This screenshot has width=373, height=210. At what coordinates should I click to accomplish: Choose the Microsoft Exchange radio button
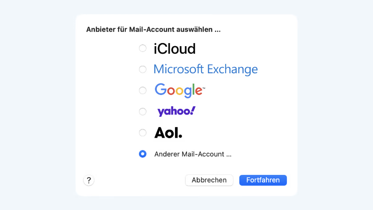(x=143, y=69)
